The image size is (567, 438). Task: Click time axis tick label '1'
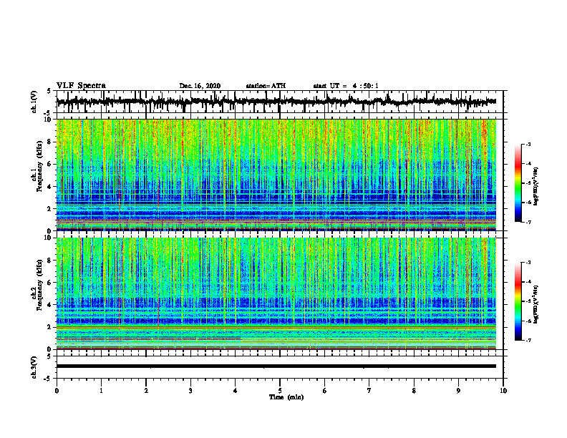click(x=101, y=391)
